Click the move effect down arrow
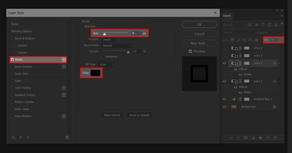 28,137
